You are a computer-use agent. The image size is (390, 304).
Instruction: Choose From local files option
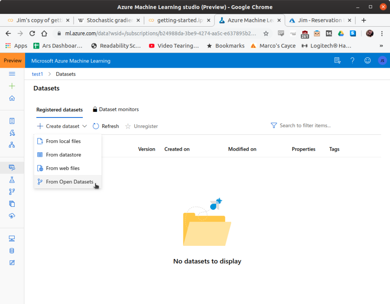click(x=63, y=141)
